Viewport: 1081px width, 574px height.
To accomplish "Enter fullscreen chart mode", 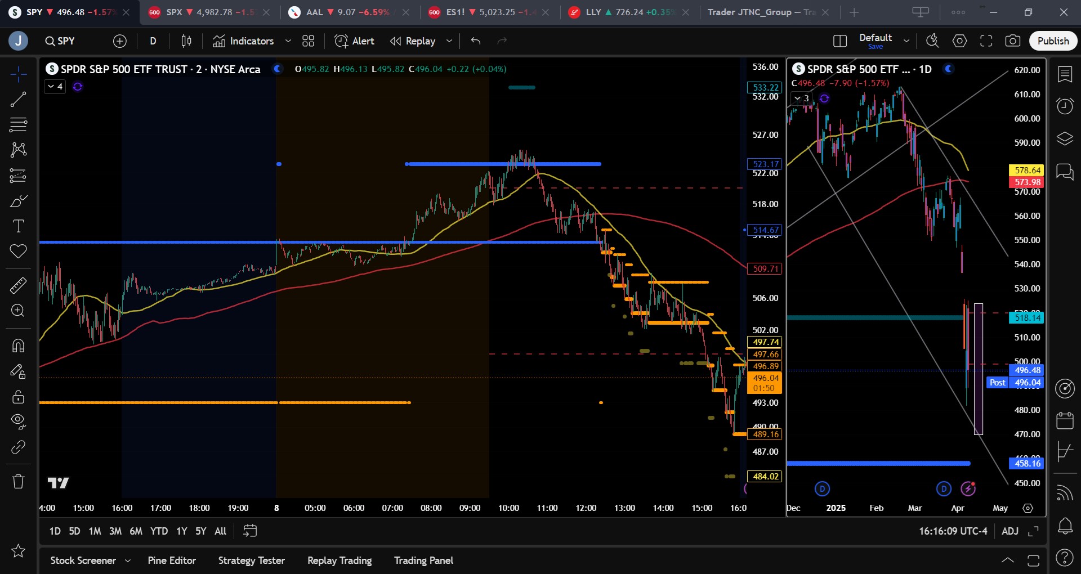I will point(986,41).
